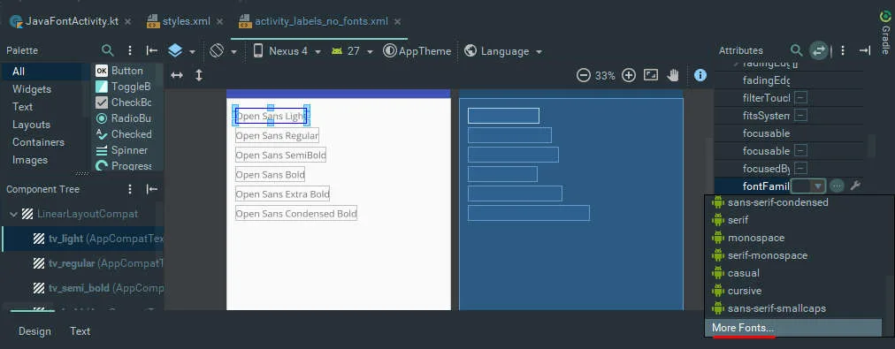Click the fontFamily ellipsis resource button
Viewport: 895px width, 349px height.
click(x=837, y=186)
